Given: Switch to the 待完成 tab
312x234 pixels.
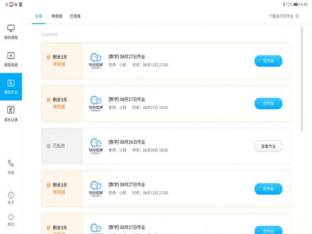Looking at the screenshot, I should 57,16.
